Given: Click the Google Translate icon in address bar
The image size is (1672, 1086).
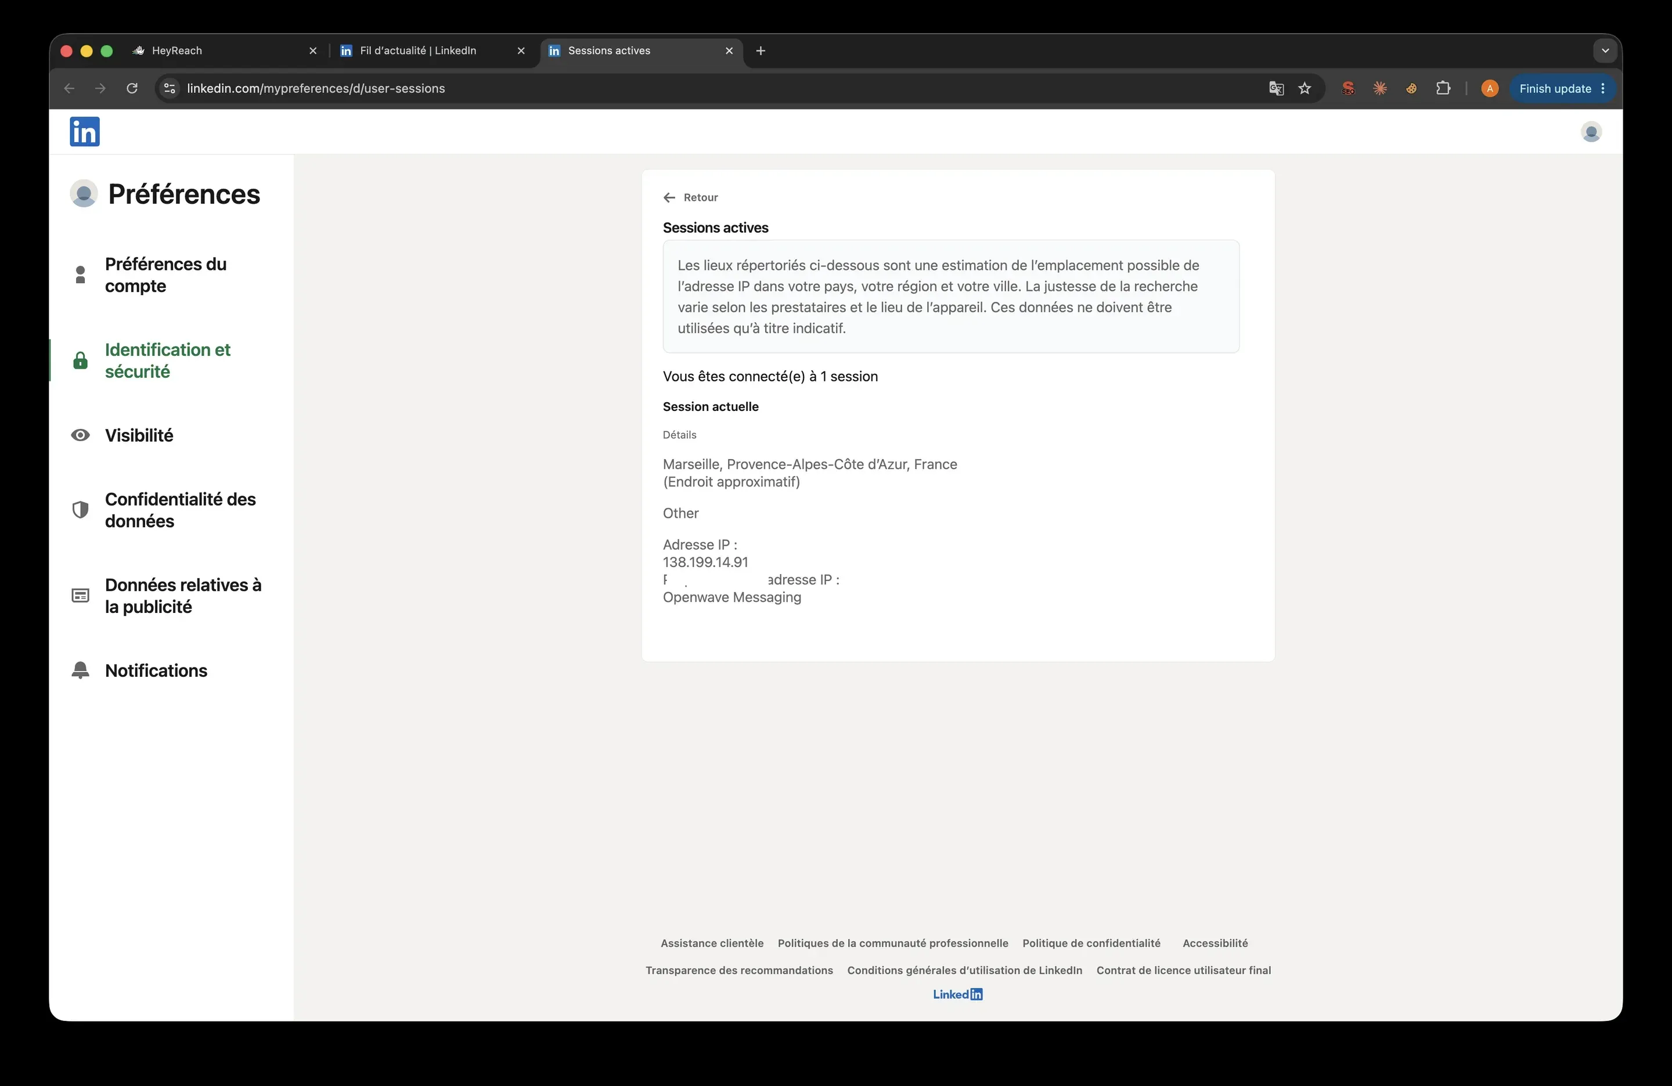Looking at the screenshot, I should pos(1276,88).
